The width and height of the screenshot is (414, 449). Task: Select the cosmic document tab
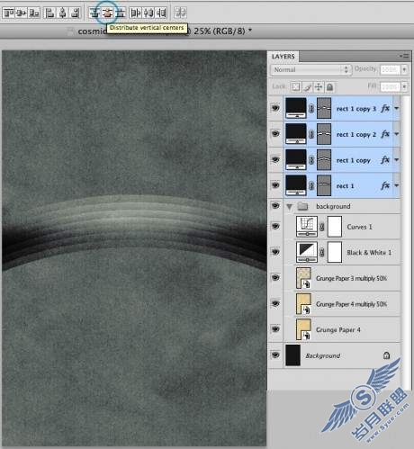(165, 31)
